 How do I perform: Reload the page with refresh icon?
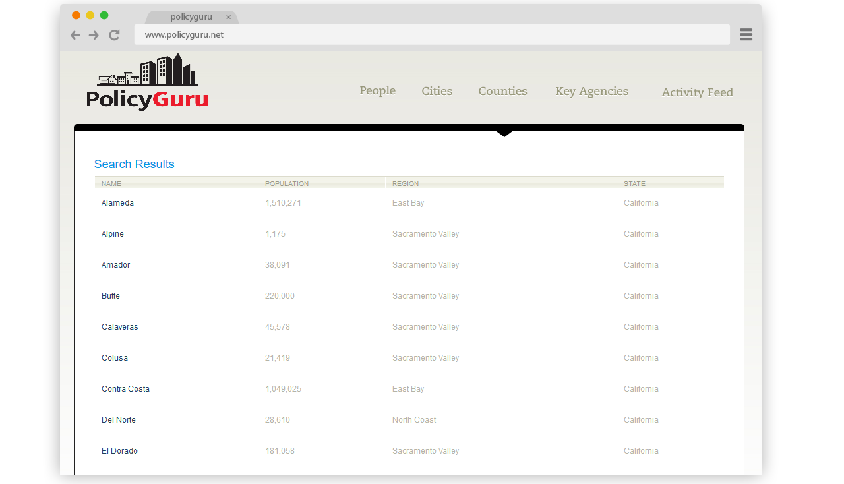click(114, 35)
